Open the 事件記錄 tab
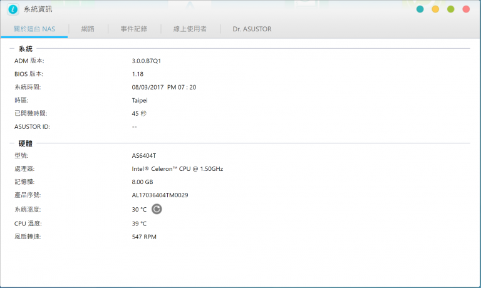Viewport: 481px width, 288px height. [x=134, y=29]
